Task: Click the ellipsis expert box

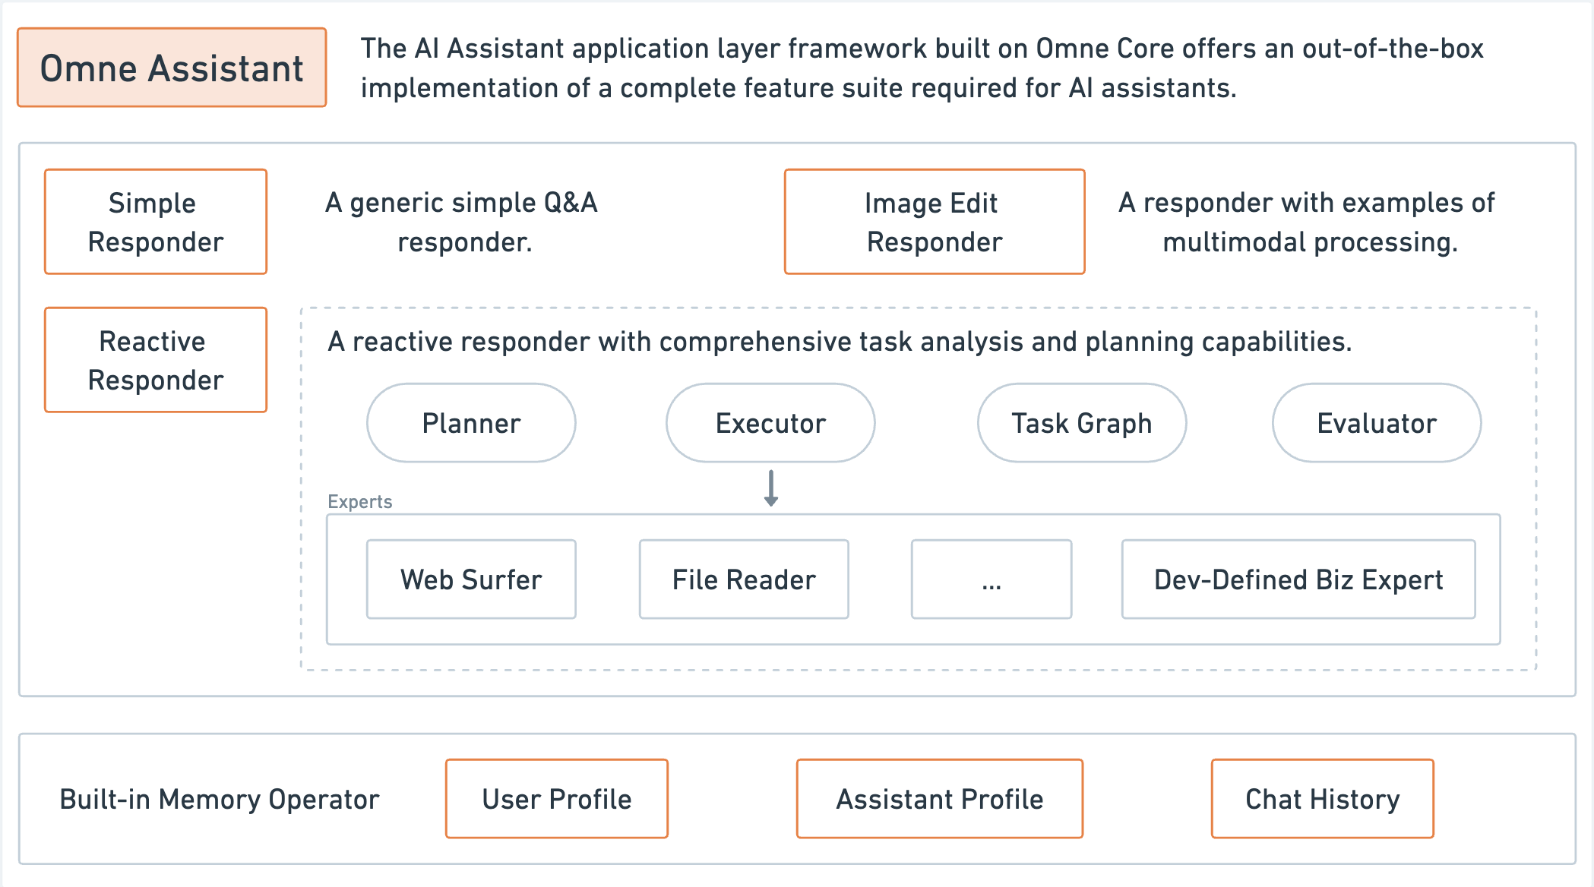Action: [x=991, y=579]
